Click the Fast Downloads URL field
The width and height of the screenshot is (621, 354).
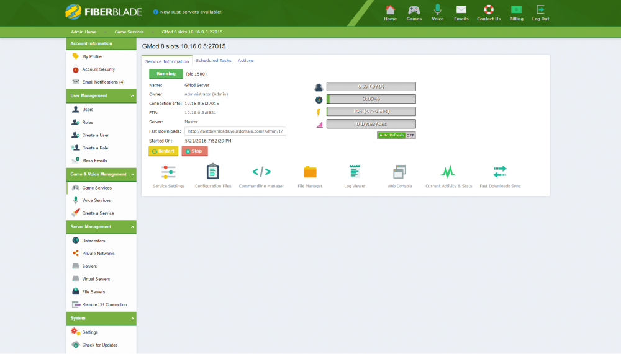tap(235, 131)
